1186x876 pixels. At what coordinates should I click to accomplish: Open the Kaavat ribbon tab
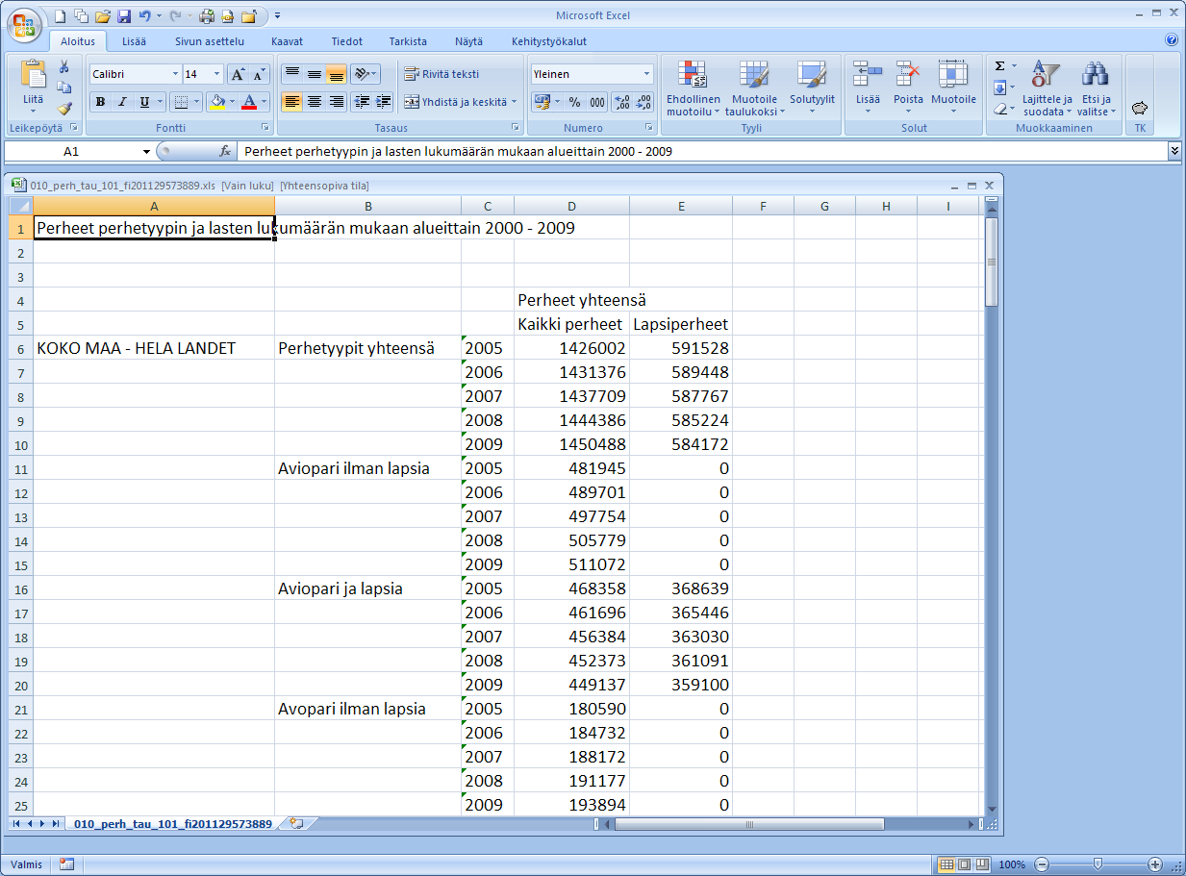[x=287, y=41]
